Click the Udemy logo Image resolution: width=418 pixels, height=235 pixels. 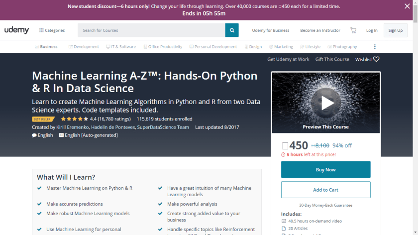[x=17, y=30]
